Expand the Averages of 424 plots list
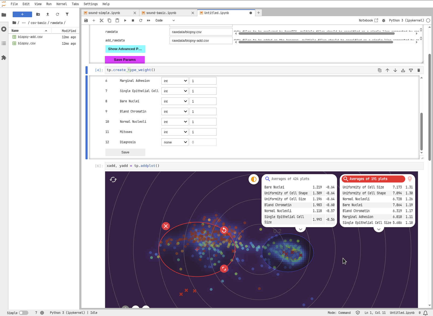Viewport: 433px width, 316px height. point(301,229)
